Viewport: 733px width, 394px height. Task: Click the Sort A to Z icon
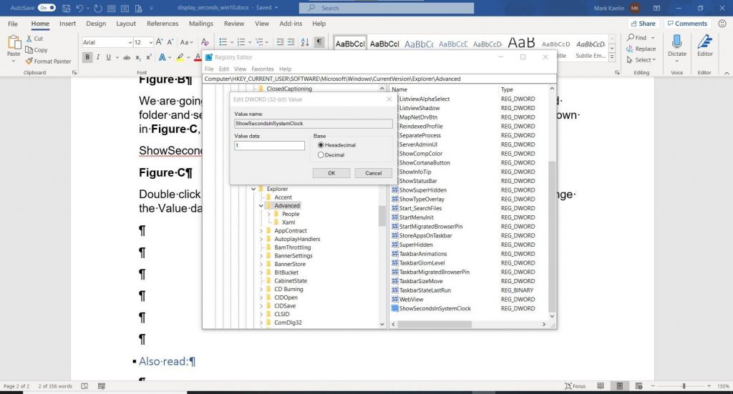pos(304,42)
